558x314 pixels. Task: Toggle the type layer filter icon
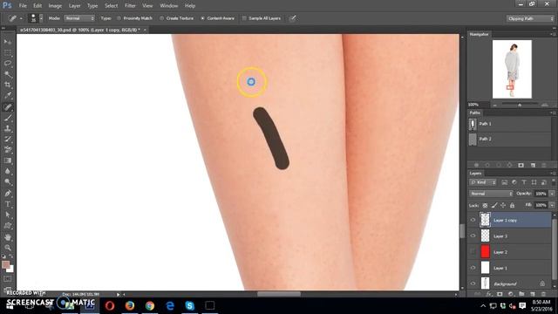(x=524, y=182)
